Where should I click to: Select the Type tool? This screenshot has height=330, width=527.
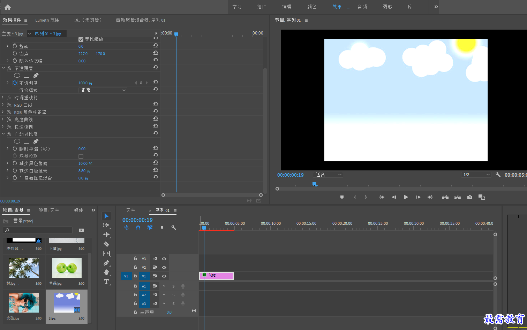(x=106, y=282)
